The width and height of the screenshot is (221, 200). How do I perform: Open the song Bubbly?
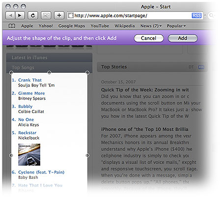(x=26, y=107)
